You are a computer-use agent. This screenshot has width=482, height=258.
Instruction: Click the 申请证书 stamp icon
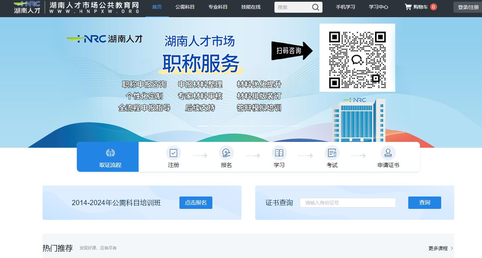click(388, 153)
